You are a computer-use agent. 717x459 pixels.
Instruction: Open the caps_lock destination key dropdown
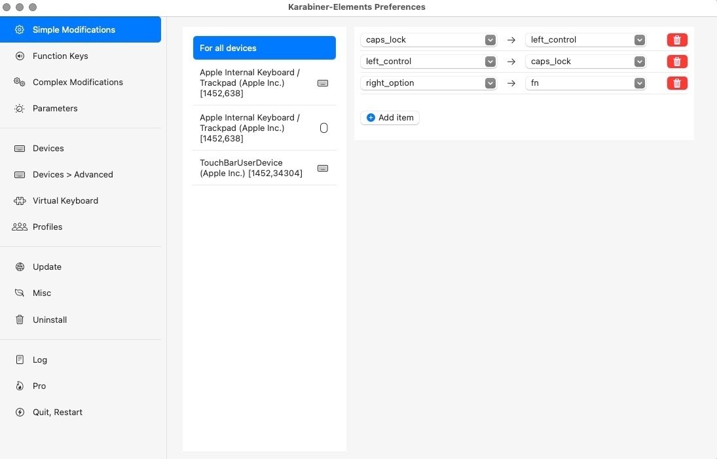click(585, 62)
